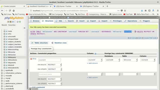Open ON DELETE dropdown for courseid constraint
160x90 pixels.
coord(54,65)
